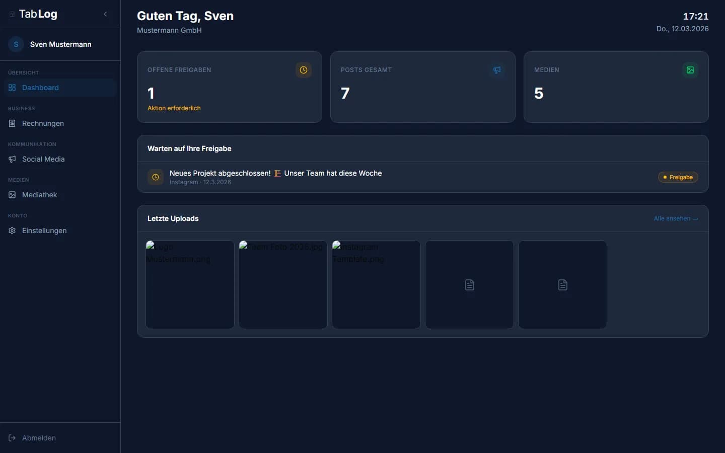Click the image icon in Medien card

[x=690, y=70]
